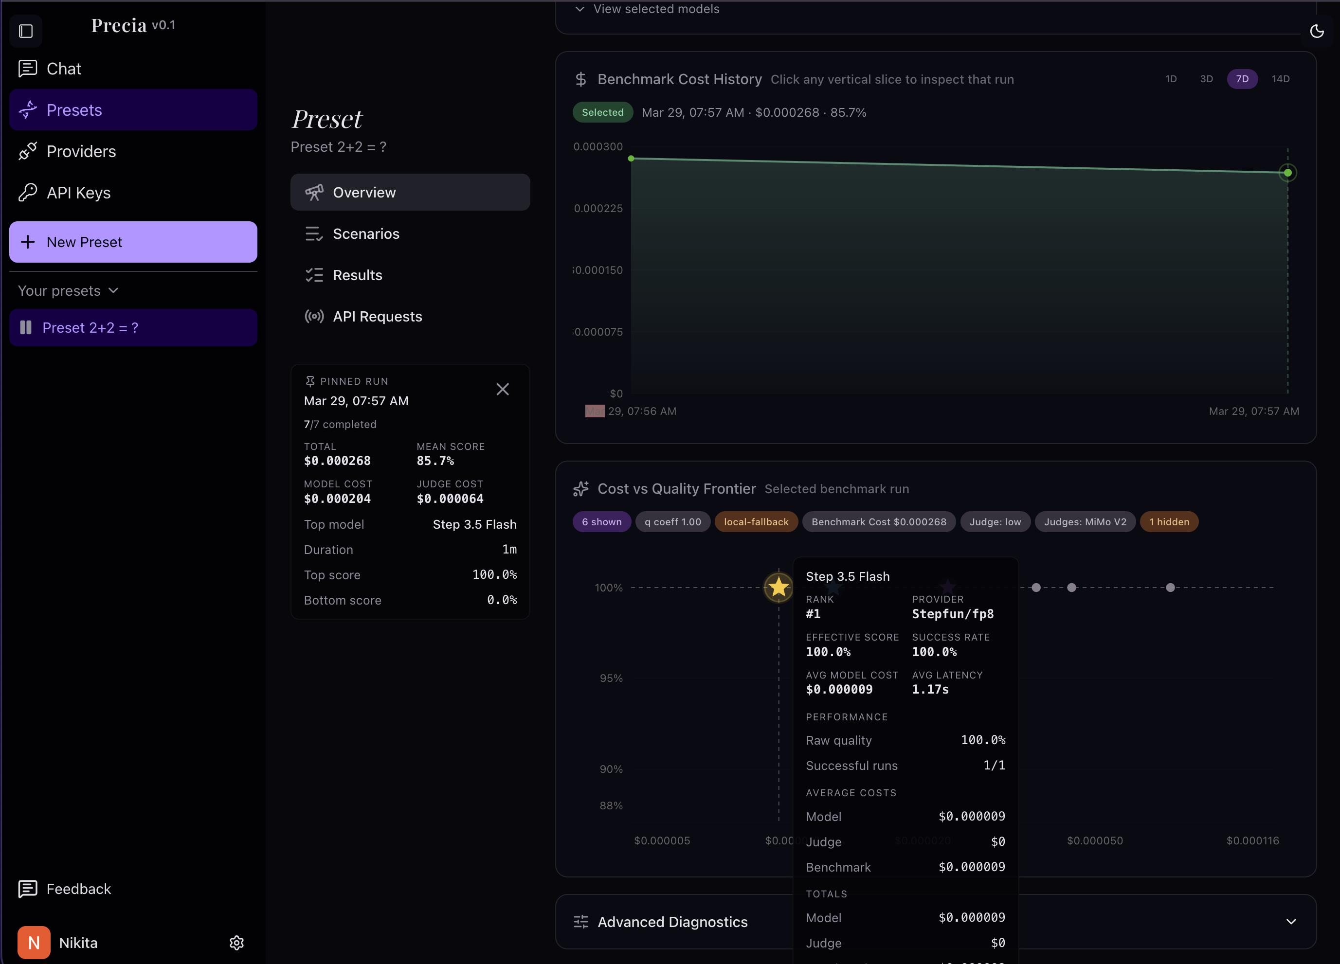This screenshot has width=1340, height=964.
Task: Open the Scenarios tab
Action: (366, 234)
